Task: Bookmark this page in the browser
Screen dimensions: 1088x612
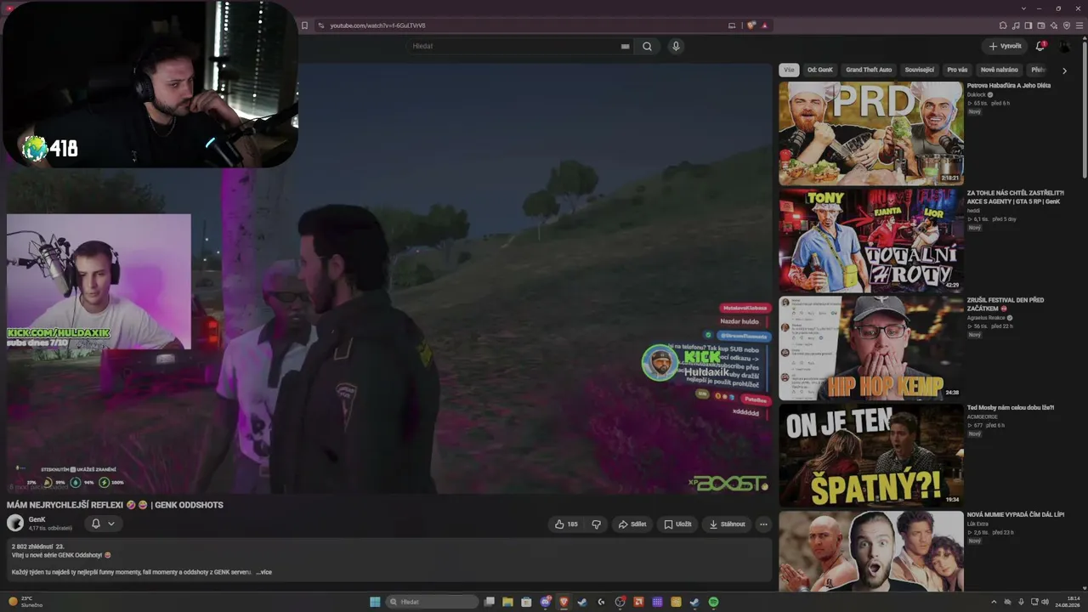Action: (304, 25)
